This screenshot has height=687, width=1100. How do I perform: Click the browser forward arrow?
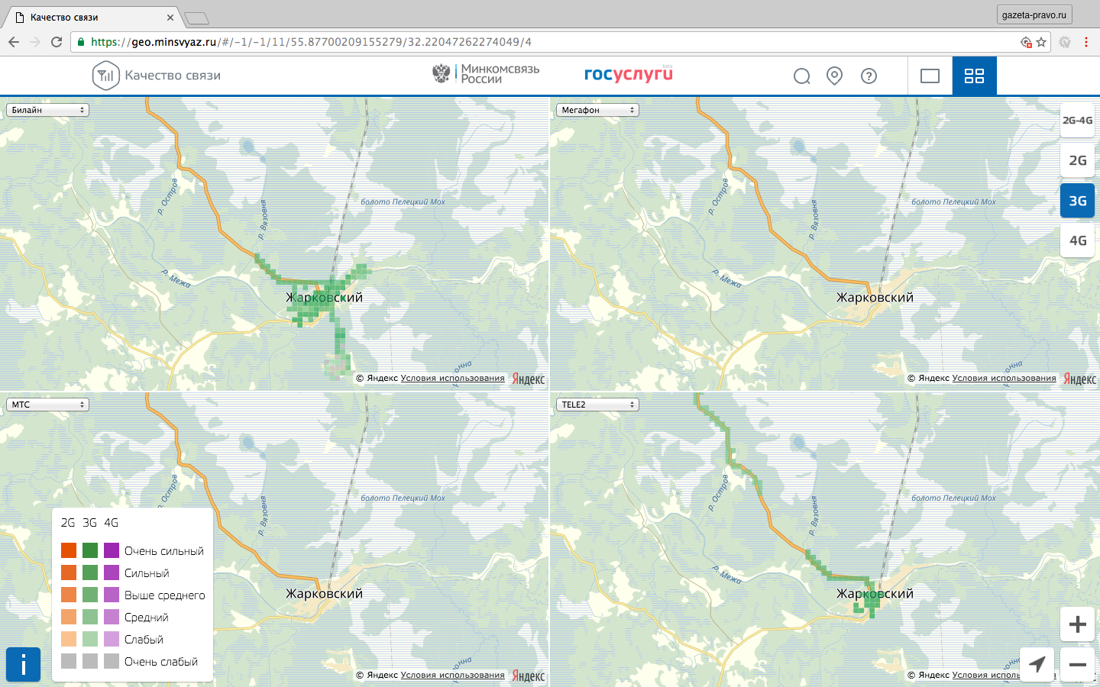35,42
